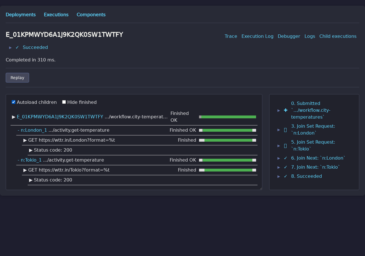
Task: Open the Deployments page
Action: [21, 15]
